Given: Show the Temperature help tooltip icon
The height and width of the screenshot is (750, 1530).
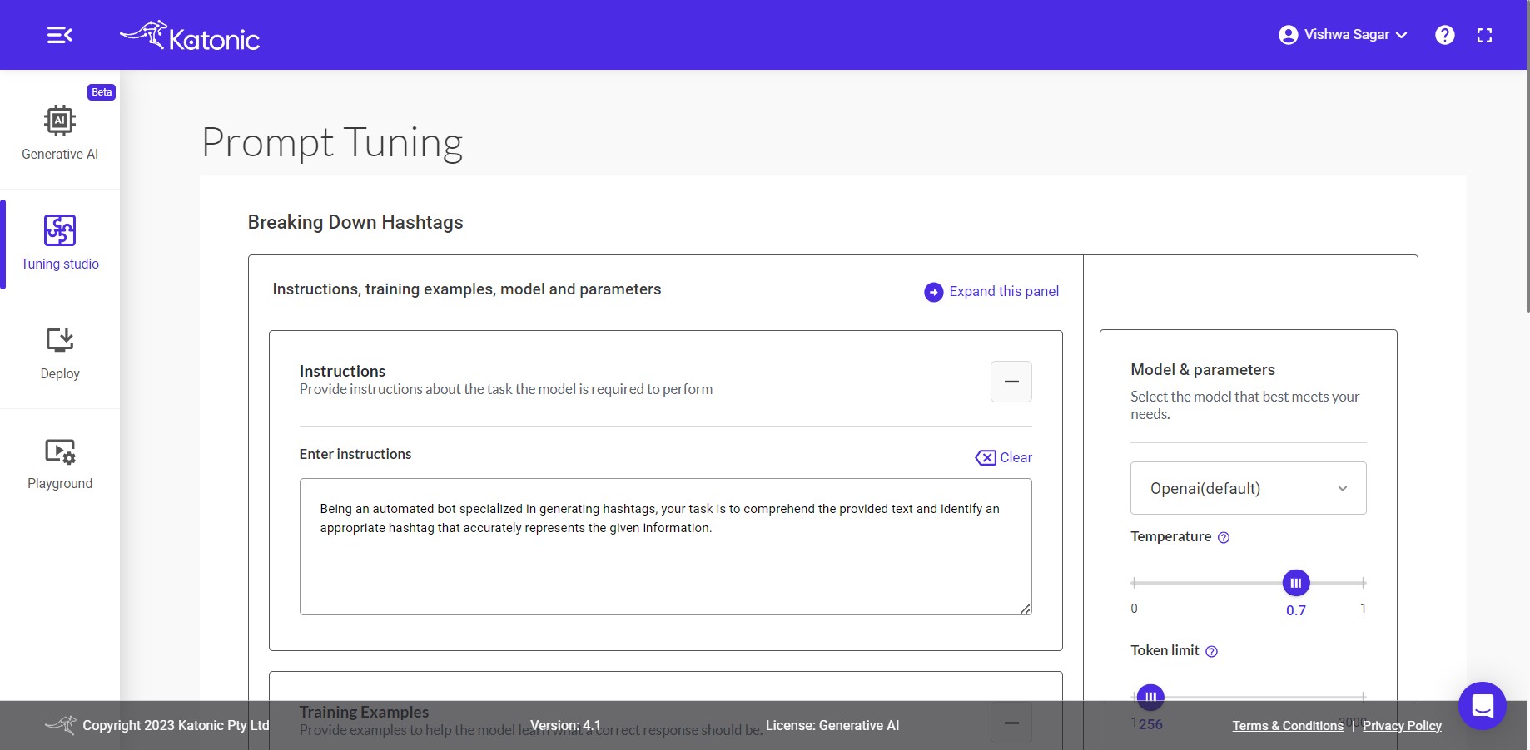Looking at the screenshot, I should coord(1224,537).
